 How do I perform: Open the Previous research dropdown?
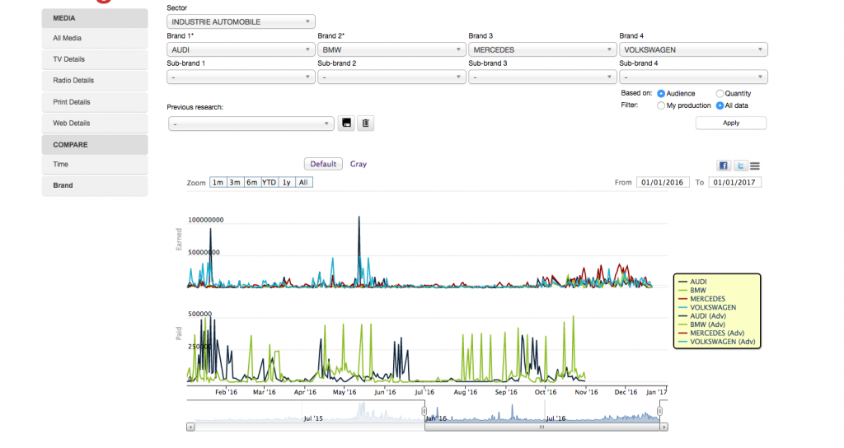[251, 124]
